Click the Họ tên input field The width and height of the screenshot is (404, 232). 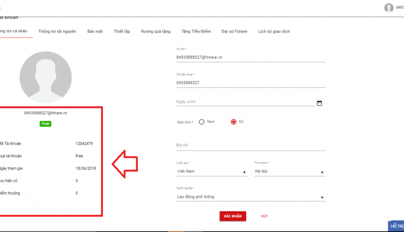[x=250, y=57]
